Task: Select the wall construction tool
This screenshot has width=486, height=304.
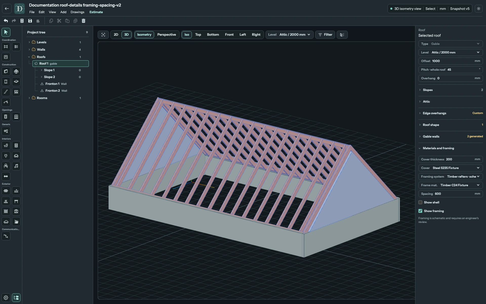Action: (6, 71)
